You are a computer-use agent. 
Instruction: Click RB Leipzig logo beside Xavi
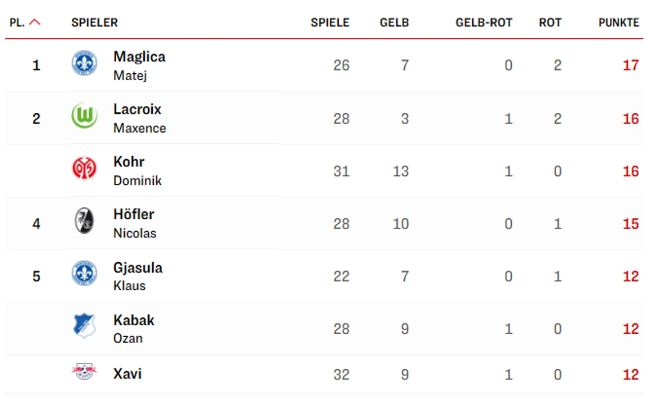coord(84,371)
